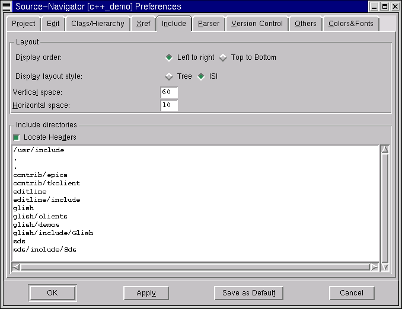This screenshot has width=402, height=309.
Task: Click the contrib/tkclient directory line
Action: click(47, 184)
